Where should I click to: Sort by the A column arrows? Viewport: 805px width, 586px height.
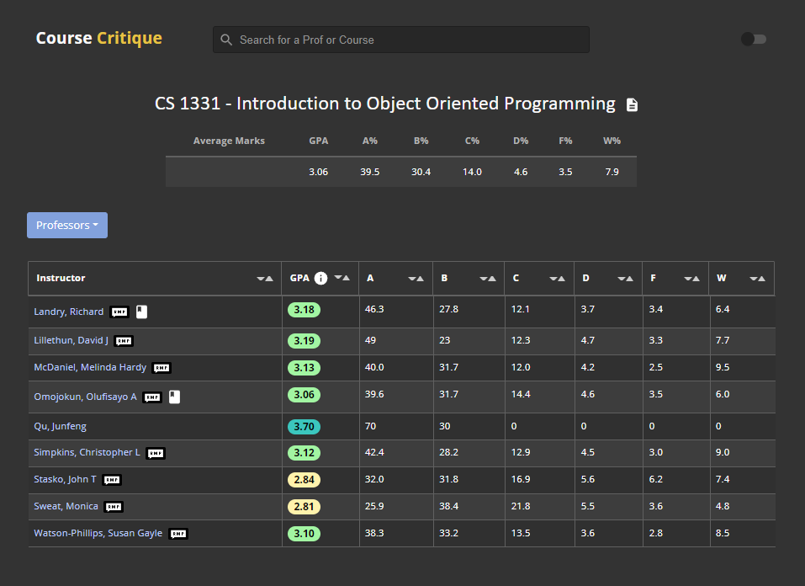click(x=416, y=279)
